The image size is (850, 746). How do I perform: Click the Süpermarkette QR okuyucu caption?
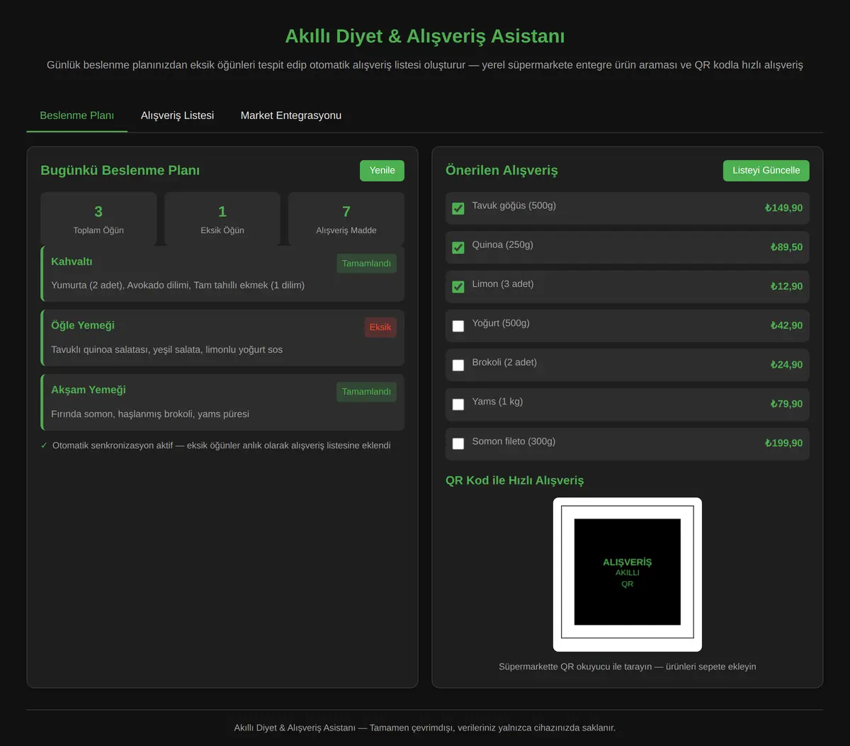point(628,667)
